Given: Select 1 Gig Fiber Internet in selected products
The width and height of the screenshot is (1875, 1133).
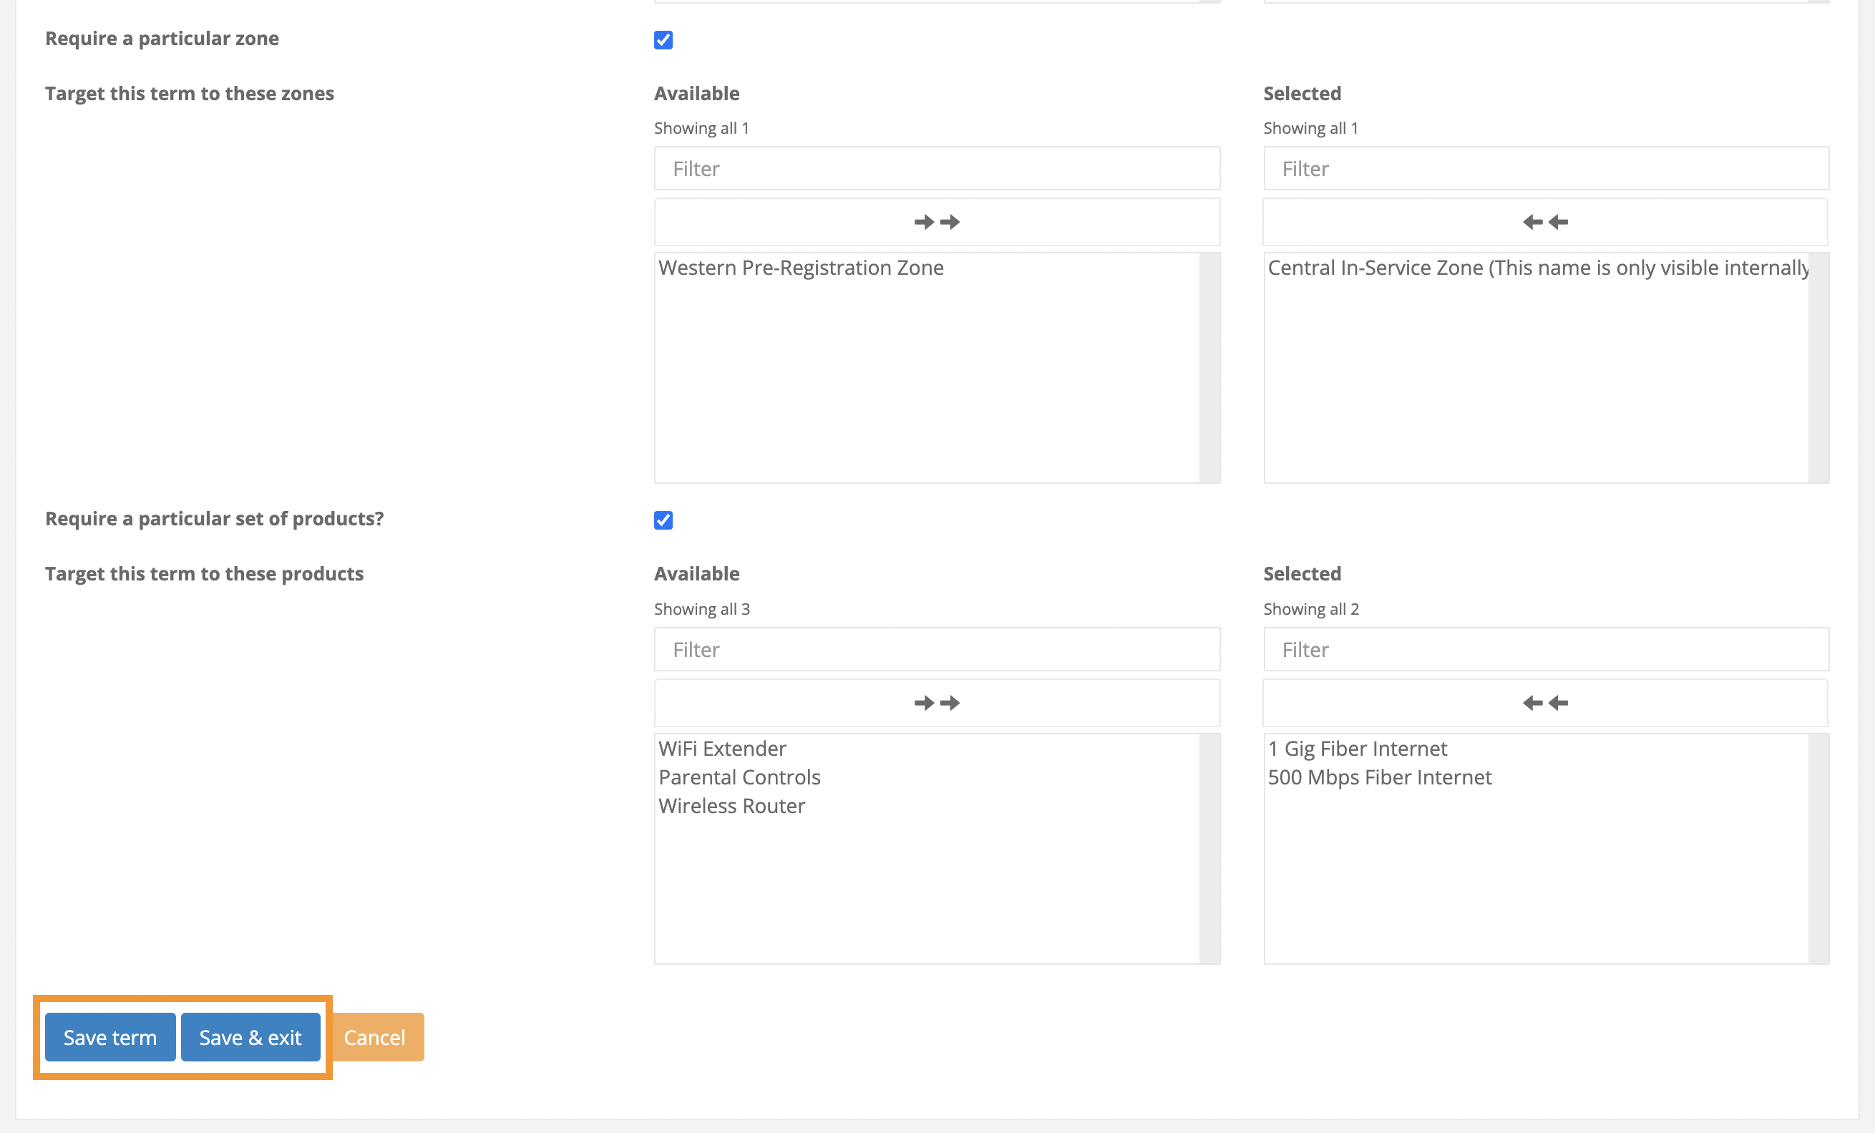Looking at the screenshot, I should point(1357,749).
